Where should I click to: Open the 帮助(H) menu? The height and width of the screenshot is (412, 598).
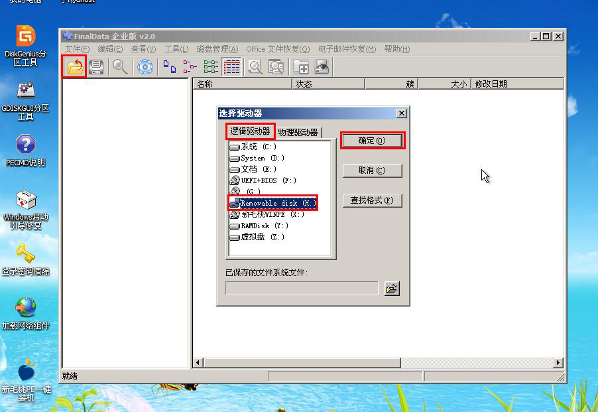pyautogui.click(x=397, y=49)
